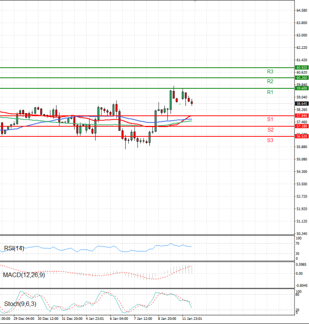Select the S3 support label
Screen dimensions: 309x324
[270, 140]
